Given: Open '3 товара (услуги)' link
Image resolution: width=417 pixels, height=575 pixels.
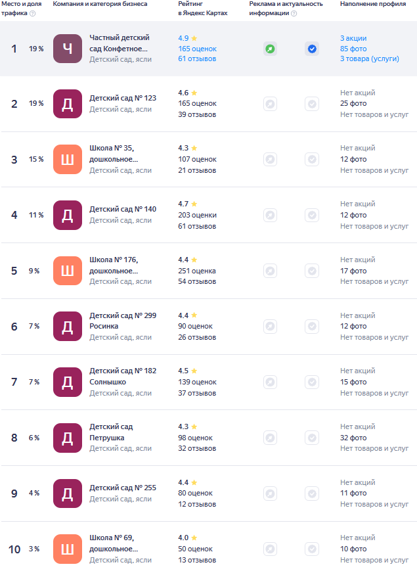Looking at the screenshot, I should click(369, 58).
